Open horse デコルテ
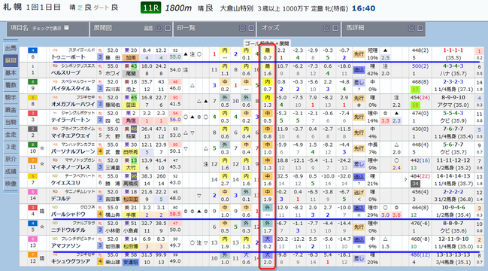 [x=61, y=199]
